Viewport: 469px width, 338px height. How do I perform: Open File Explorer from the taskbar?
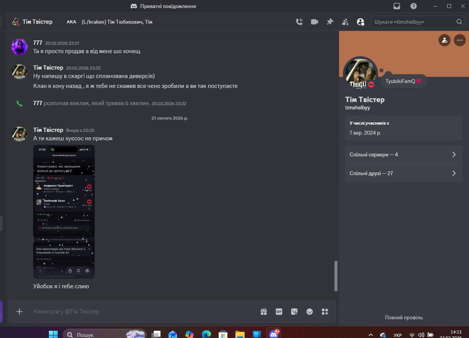tap(240, 335)
